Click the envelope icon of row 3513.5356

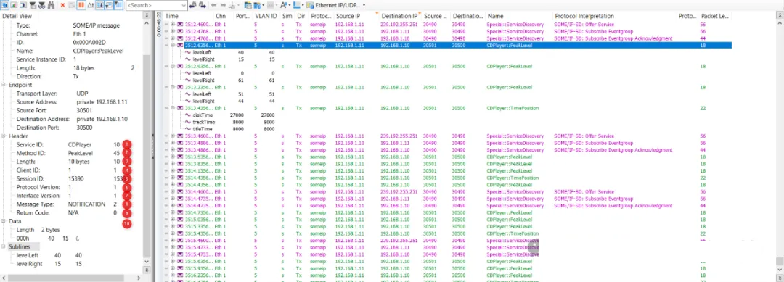(x=179, y=157)
